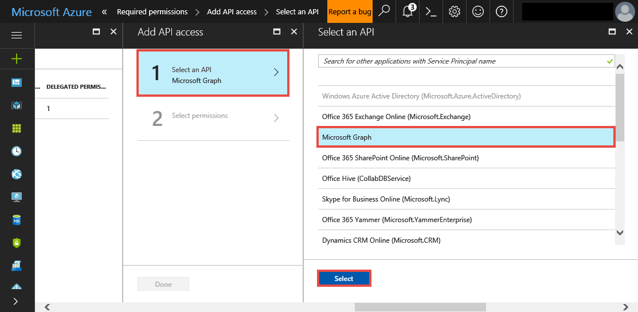The height and width of the screenshot is (312, 638).
Task: Expand the collapsed breadcrumb double chevron
Action: pyautogui.click(x=104, y=11)
